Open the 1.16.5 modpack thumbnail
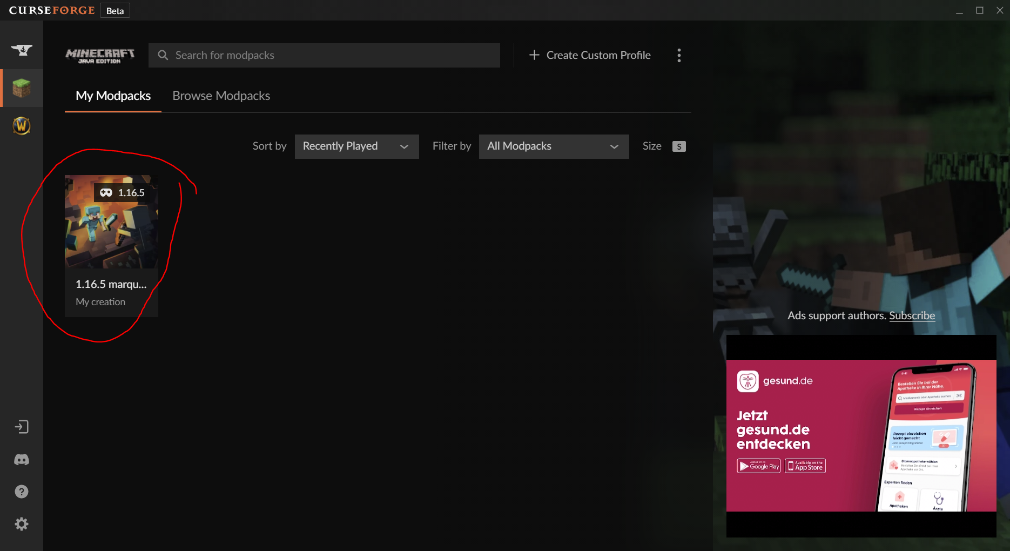Image resolution: width=1010 pixels, height=551 pixels. (111, 221)
